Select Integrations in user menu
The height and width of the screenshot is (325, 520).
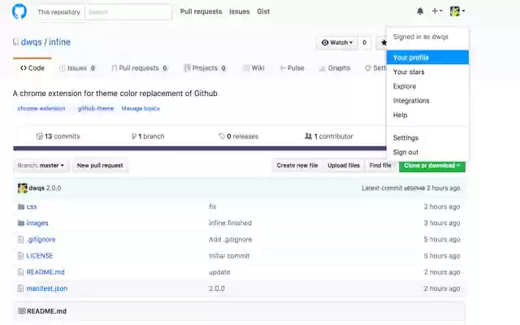427,101
